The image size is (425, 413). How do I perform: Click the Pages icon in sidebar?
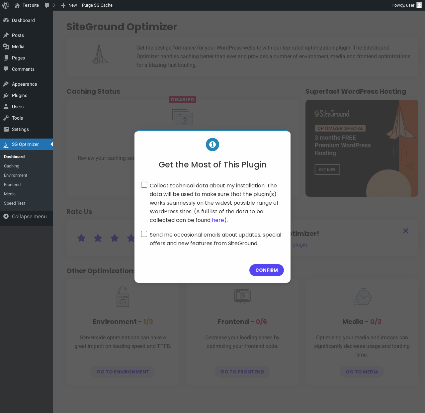coord(6,58)
